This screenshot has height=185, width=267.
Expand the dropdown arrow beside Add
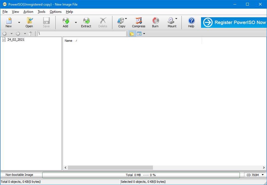76,22
